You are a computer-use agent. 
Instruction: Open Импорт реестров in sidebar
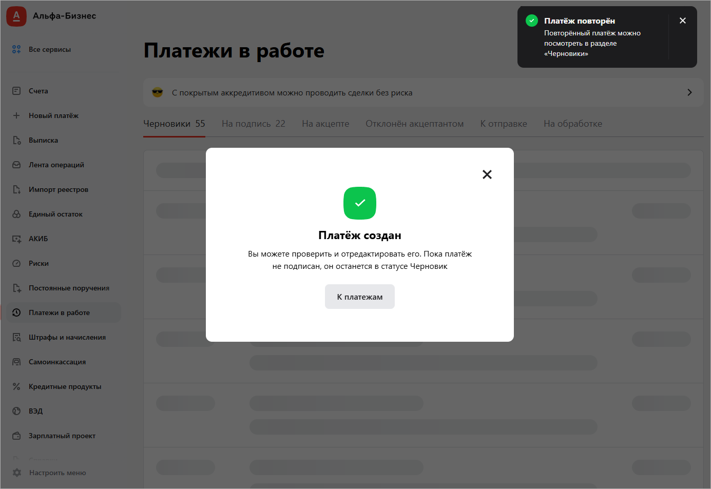click(59, 189)
